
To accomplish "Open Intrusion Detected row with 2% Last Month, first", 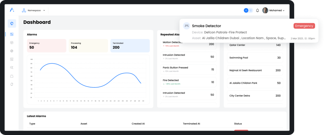I will 188,57.
